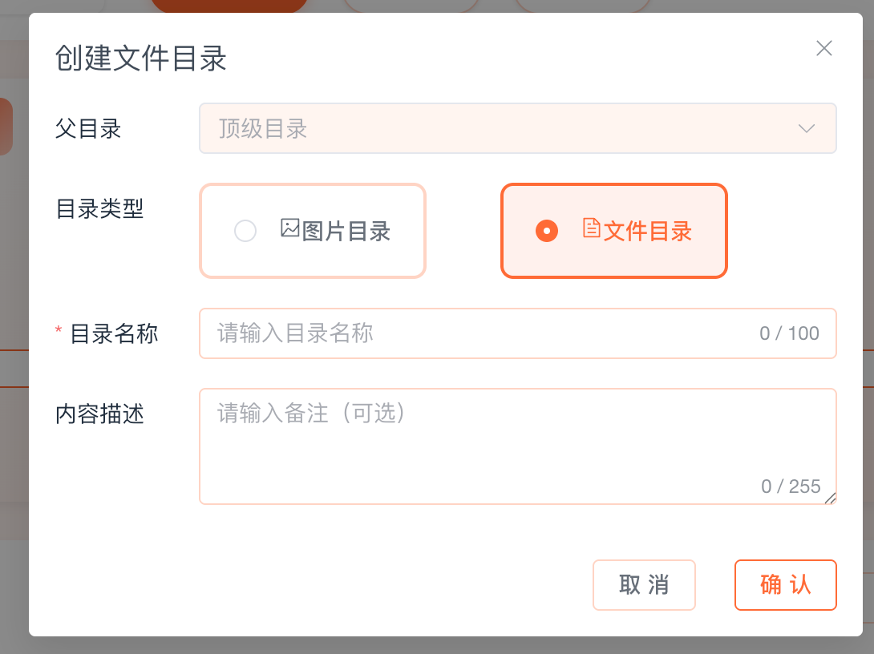Choose the 文件目录 option label text

[x=648, y=232]
